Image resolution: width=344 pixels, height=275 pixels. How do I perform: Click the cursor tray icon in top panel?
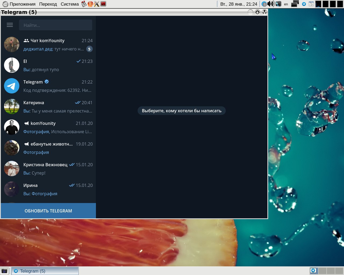pos(278,4)
